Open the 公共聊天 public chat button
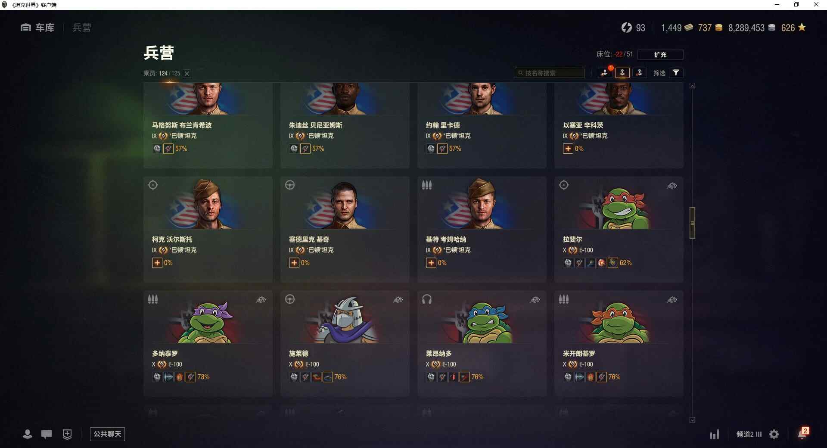This screenshot has width=827, height=448. (107, 434)
